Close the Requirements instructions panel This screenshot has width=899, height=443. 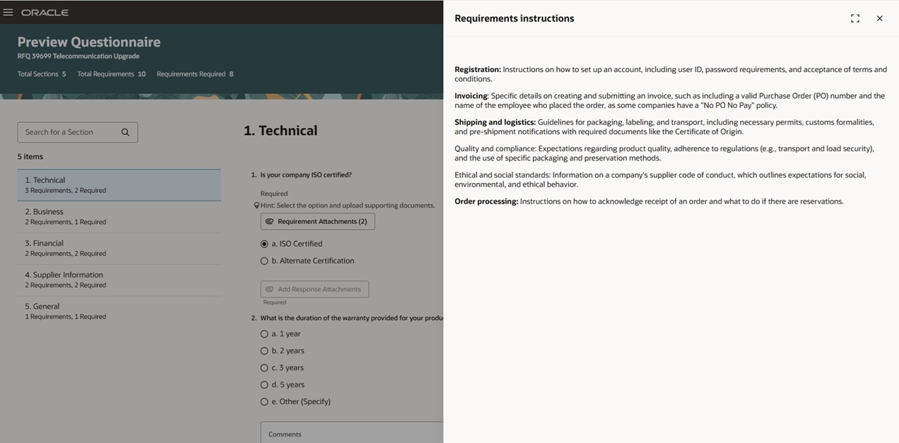(x=879, y=18)
